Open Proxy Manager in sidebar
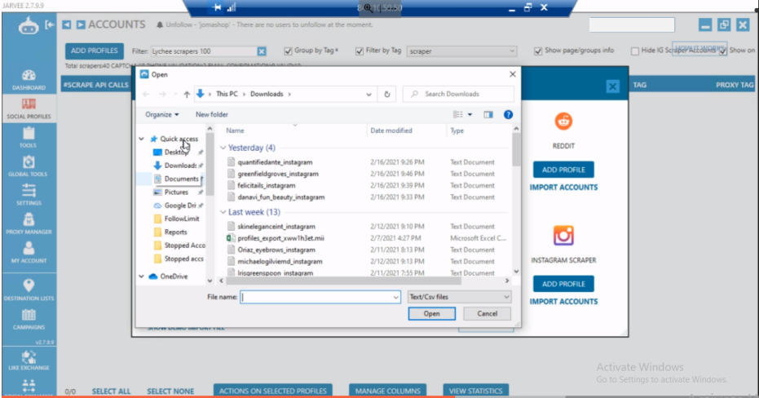This screenshot has height=398, width=759. [29, 223]
